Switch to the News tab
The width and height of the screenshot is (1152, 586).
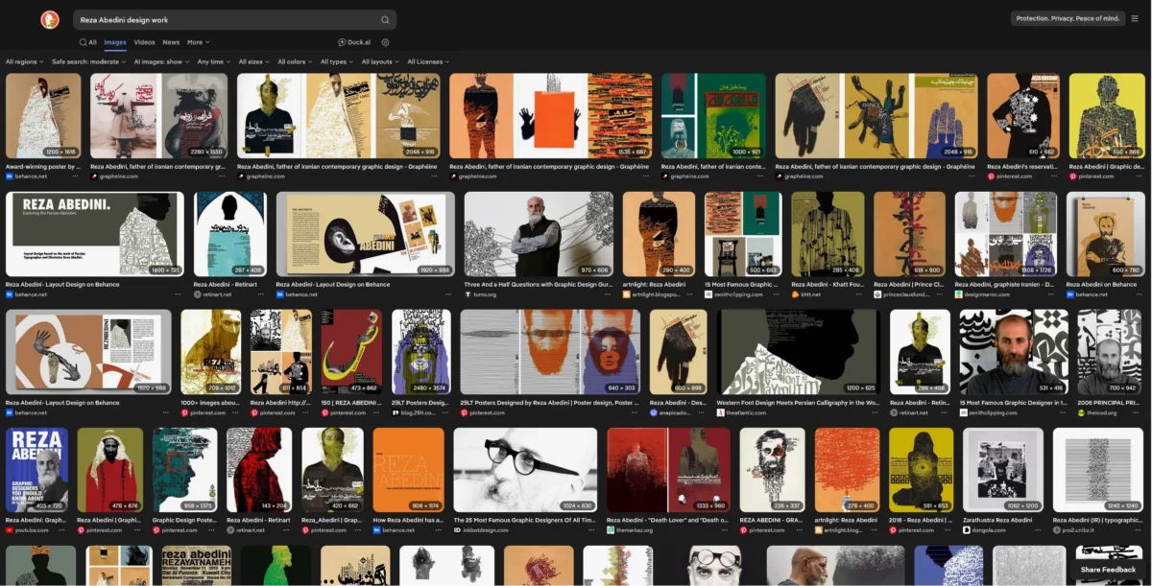tap(171, 42)
